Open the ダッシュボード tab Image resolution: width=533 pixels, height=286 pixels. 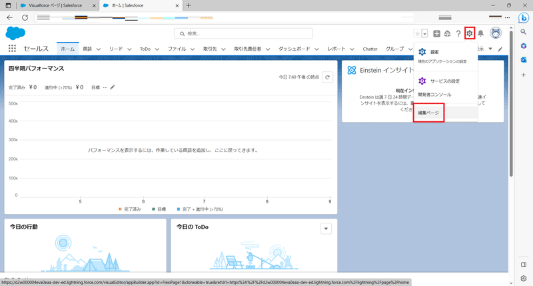294,49
